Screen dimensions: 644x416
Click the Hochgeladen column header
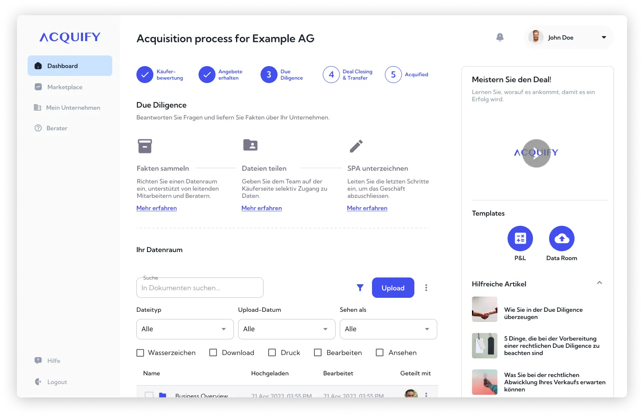pos(270,373)
